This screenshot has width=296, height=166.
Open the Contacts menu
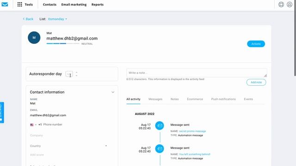pyautogui.click(x=49, y=5)
